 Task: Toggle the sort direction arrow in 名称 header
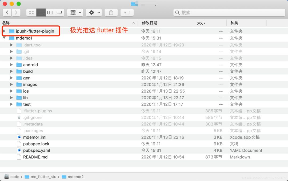[x=134, y=23]
